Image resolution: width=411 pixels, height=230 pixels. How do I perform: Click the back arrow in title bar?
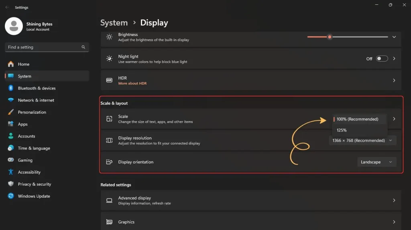(7, 7)
